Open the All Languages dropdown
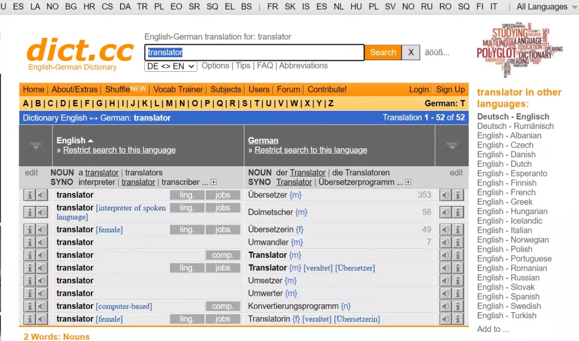This screenshot has height=341, width=579. 547,7
